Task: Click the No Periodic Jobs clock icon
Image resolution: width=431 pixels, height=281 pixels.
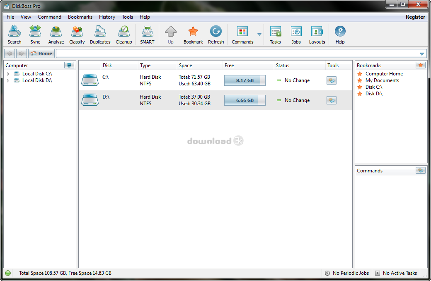Action: (327, 273)
